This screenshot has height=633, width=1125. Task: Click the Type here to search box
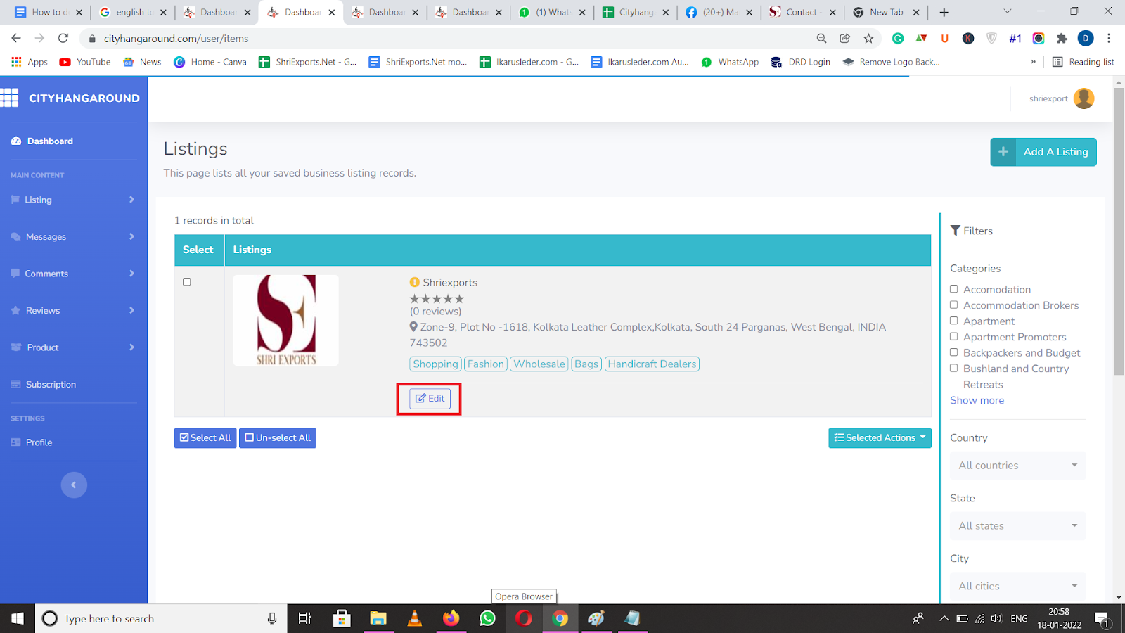(162, 618)
